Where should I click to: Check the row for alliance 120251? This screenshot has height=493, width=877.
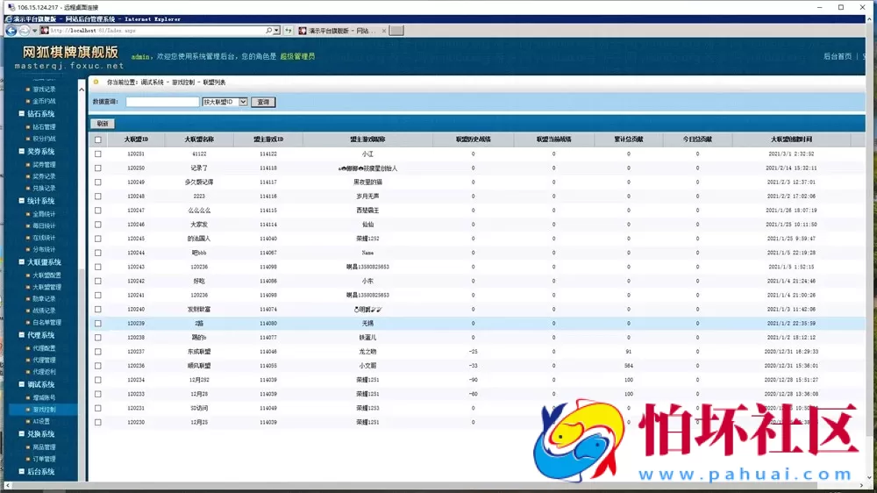point(98,154)
